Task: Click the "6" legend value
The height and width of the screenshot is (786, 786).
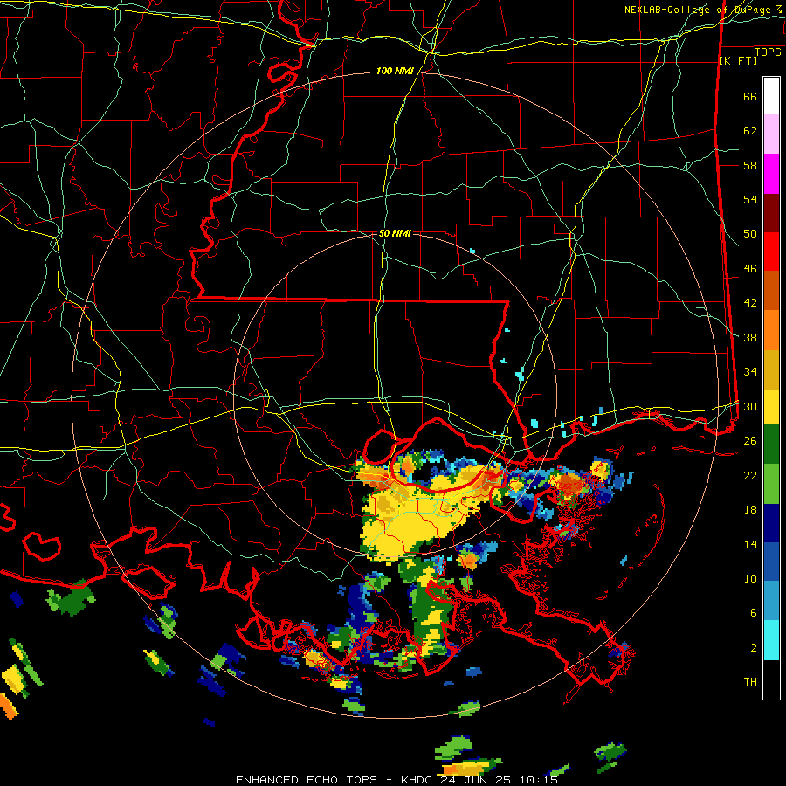Action: point(754,612)
